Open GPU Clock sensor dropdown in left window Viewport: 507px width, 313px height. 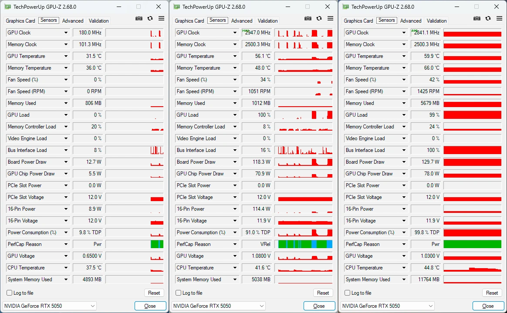66,33
